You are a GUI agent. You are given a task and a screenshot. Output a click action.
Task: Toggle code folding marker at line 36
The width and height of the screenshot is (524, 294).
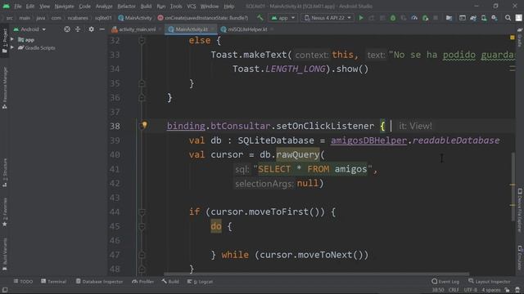tap(142, 97)
